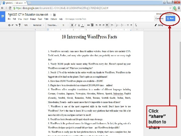This screenshot has height=136, width=181.
Task: Open the line spacing dropdown
Action: tap(112, 25)
